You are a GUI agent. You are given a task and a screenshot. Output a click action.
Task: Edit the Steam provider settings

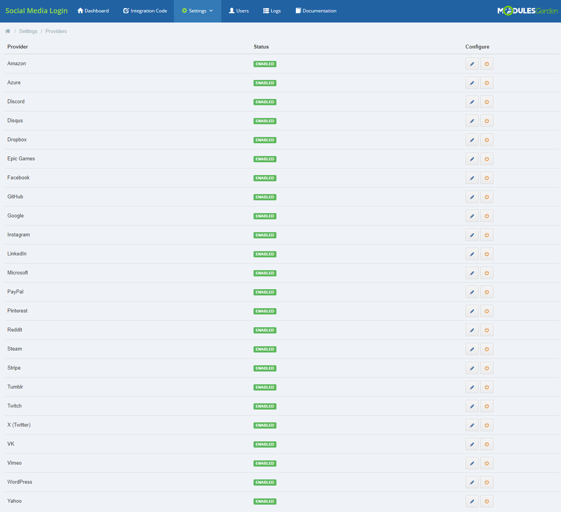(472, 349)
